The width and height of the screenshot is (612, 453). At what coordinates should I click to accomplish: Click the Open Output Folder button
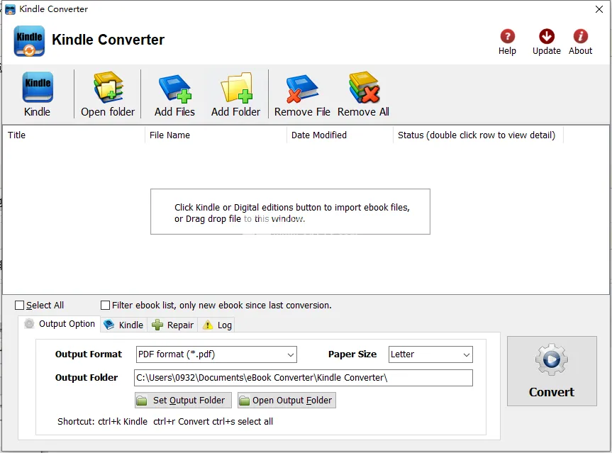point(287,401)
